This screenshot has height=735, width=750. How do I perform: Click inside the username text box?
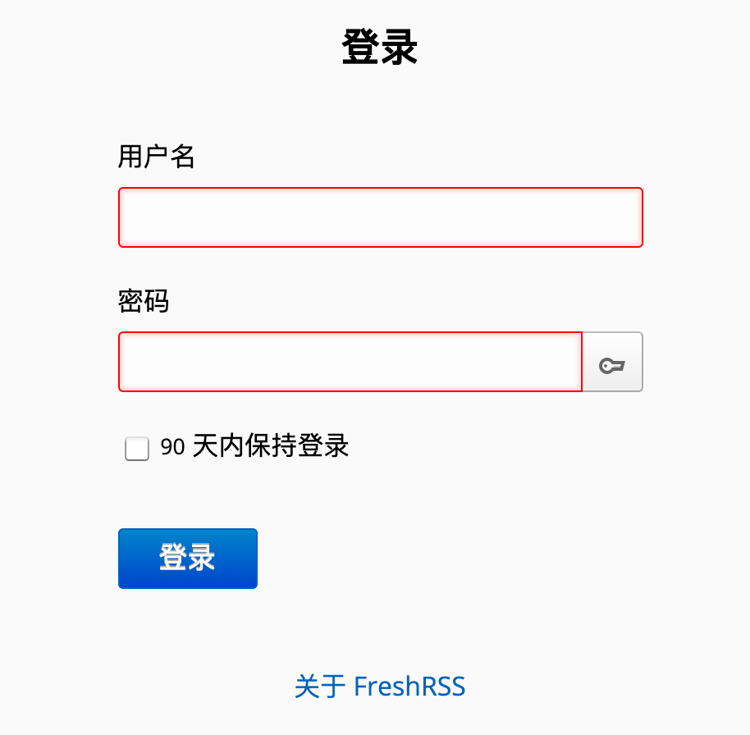pos(381,217)
